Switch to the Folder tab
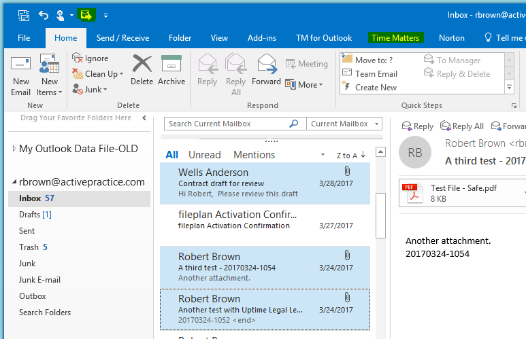The width and height of the screenshot is (526, 339). (x=180, y=38)
